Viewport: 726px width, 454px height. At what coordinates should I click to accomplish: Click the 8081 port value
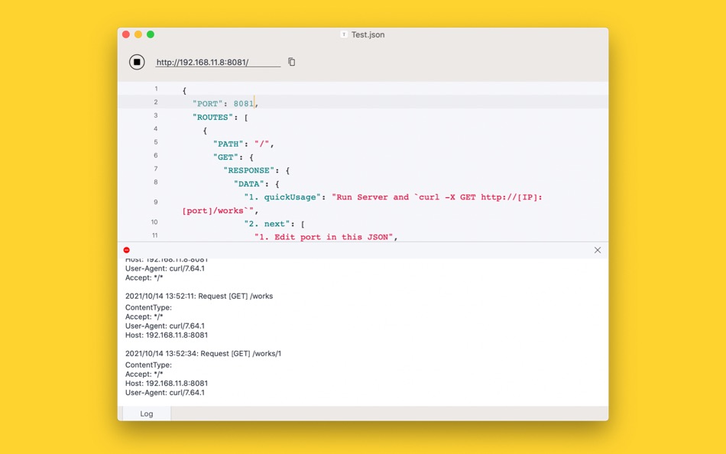(x=243, y=104)
